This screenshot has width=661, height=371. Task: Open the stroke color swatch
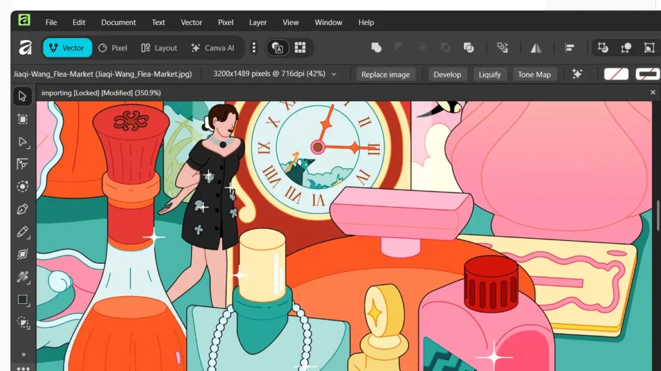[647, 74]
